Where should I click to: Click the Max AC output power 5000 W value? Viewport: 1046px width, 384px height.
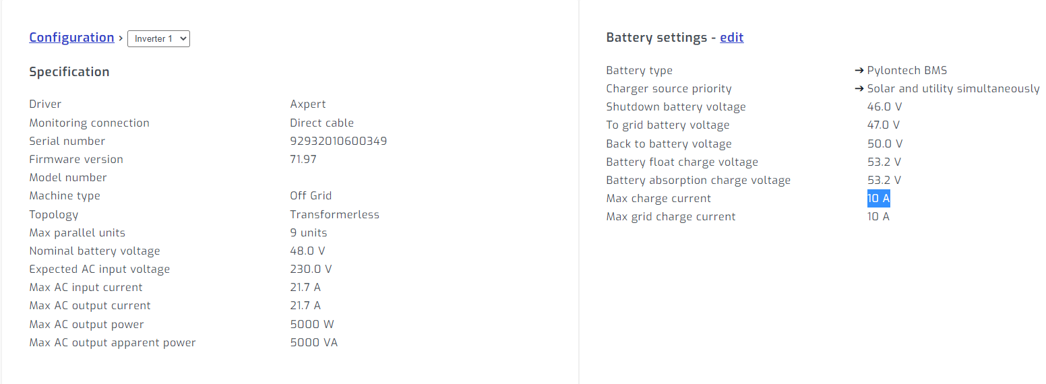click(x=311, y=325)
